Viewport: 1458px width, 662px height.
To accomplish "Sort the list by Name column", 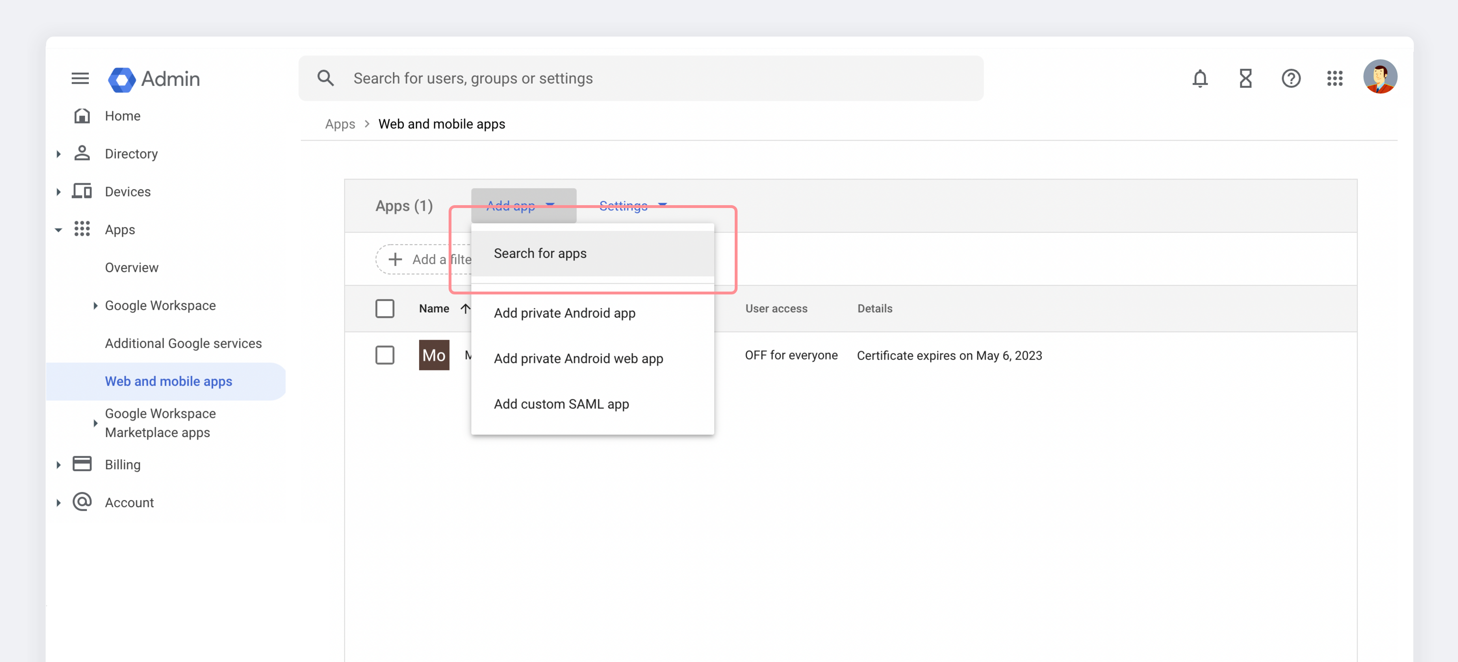I will [434, 308].
